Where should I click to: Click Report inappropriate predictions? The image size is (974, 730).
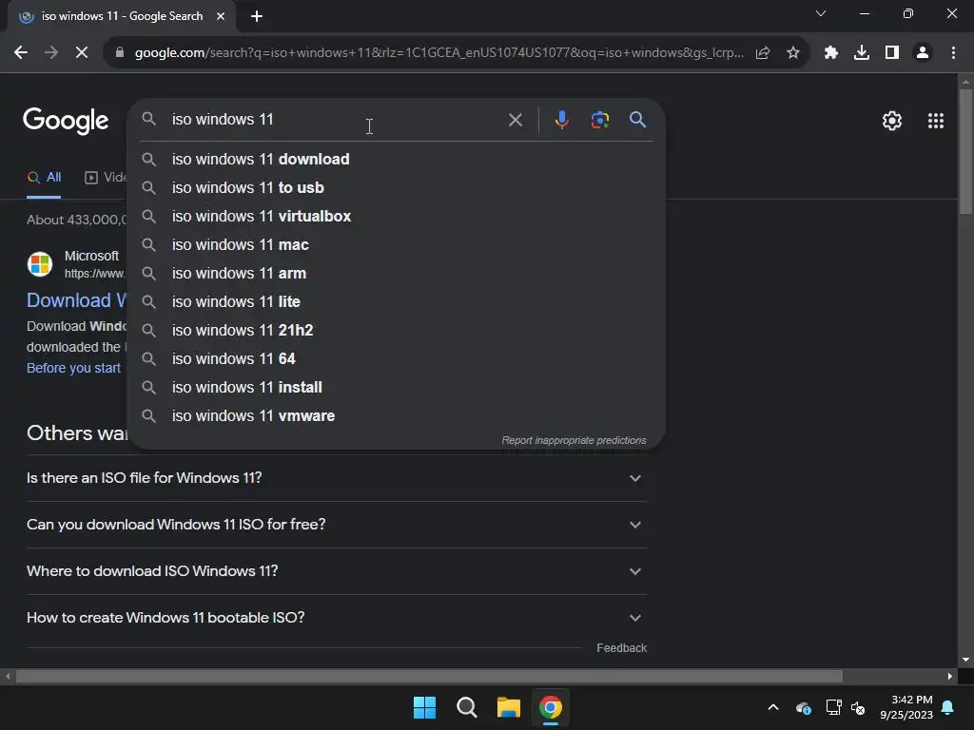point(574,441)
